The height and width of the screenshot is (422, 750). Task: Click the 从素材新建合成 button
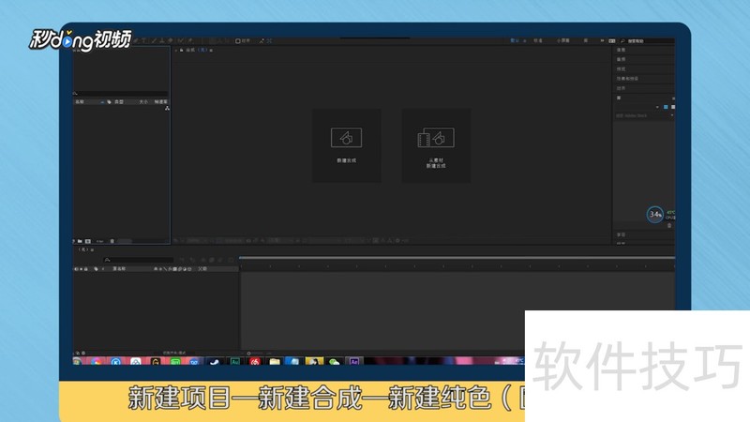[435, 145]
